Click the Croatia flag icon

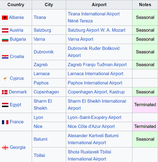[x=5, y=57]
